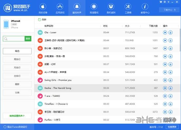181x130 pixels.
Task: Click the teal language icon beside Kesha
Action: [40, 88]
